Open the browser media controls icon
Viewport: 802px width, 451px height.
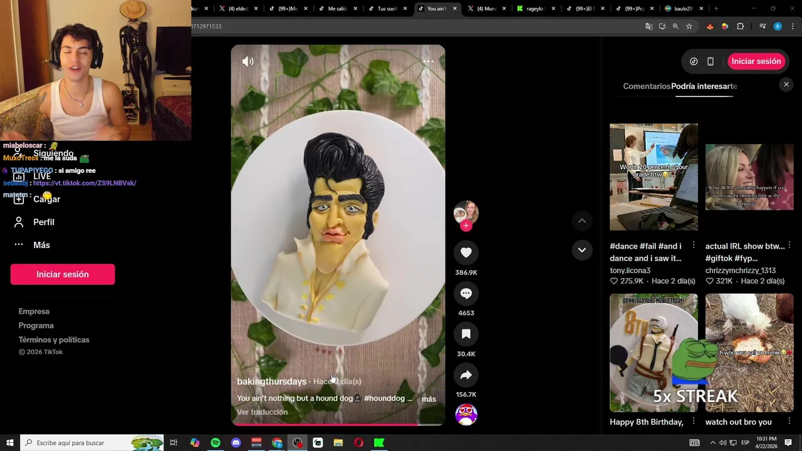click(x=763, y=26)
